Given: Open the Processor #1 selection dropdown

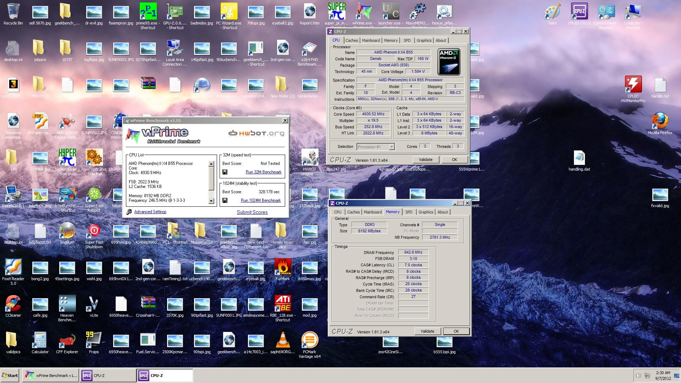Looking at the screenshot, I should coord(376,146).
